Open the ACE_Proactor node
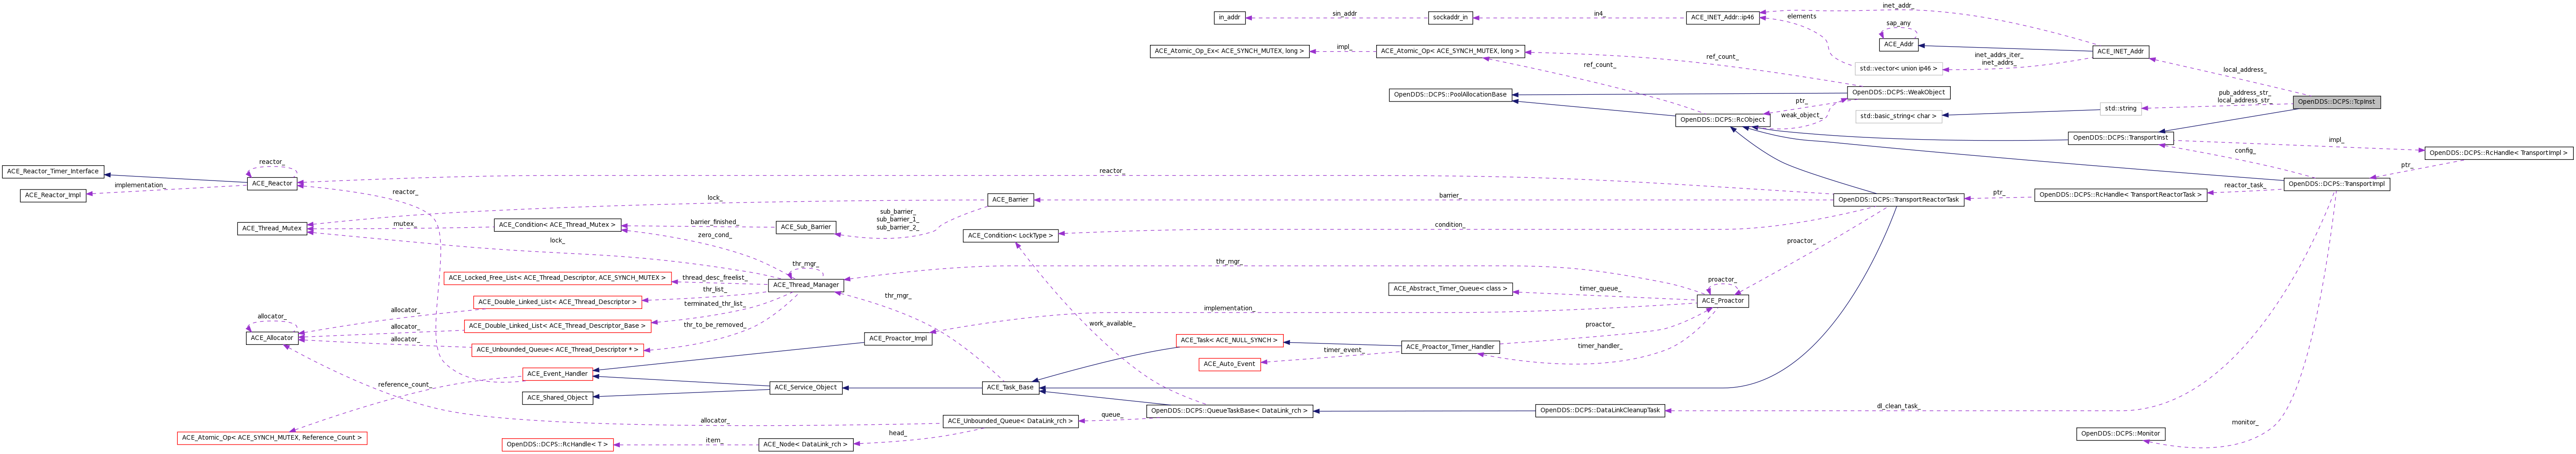 coord(1722,301)
